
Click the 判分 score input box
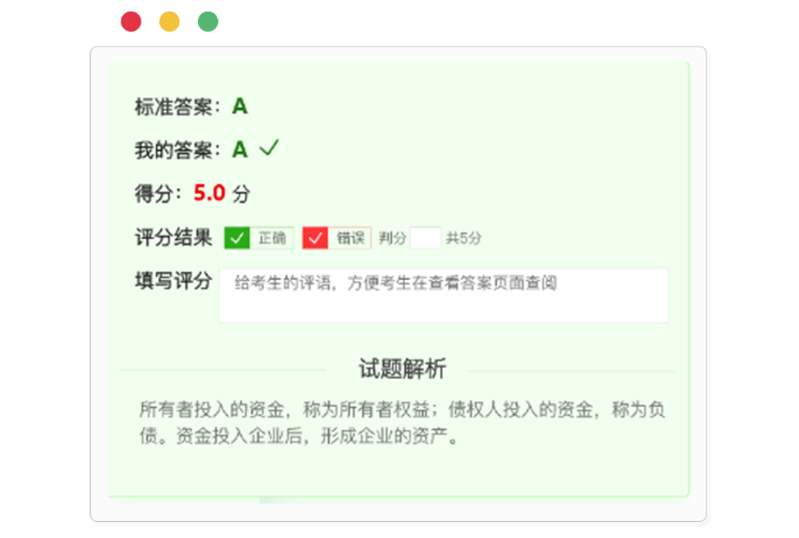425,238
